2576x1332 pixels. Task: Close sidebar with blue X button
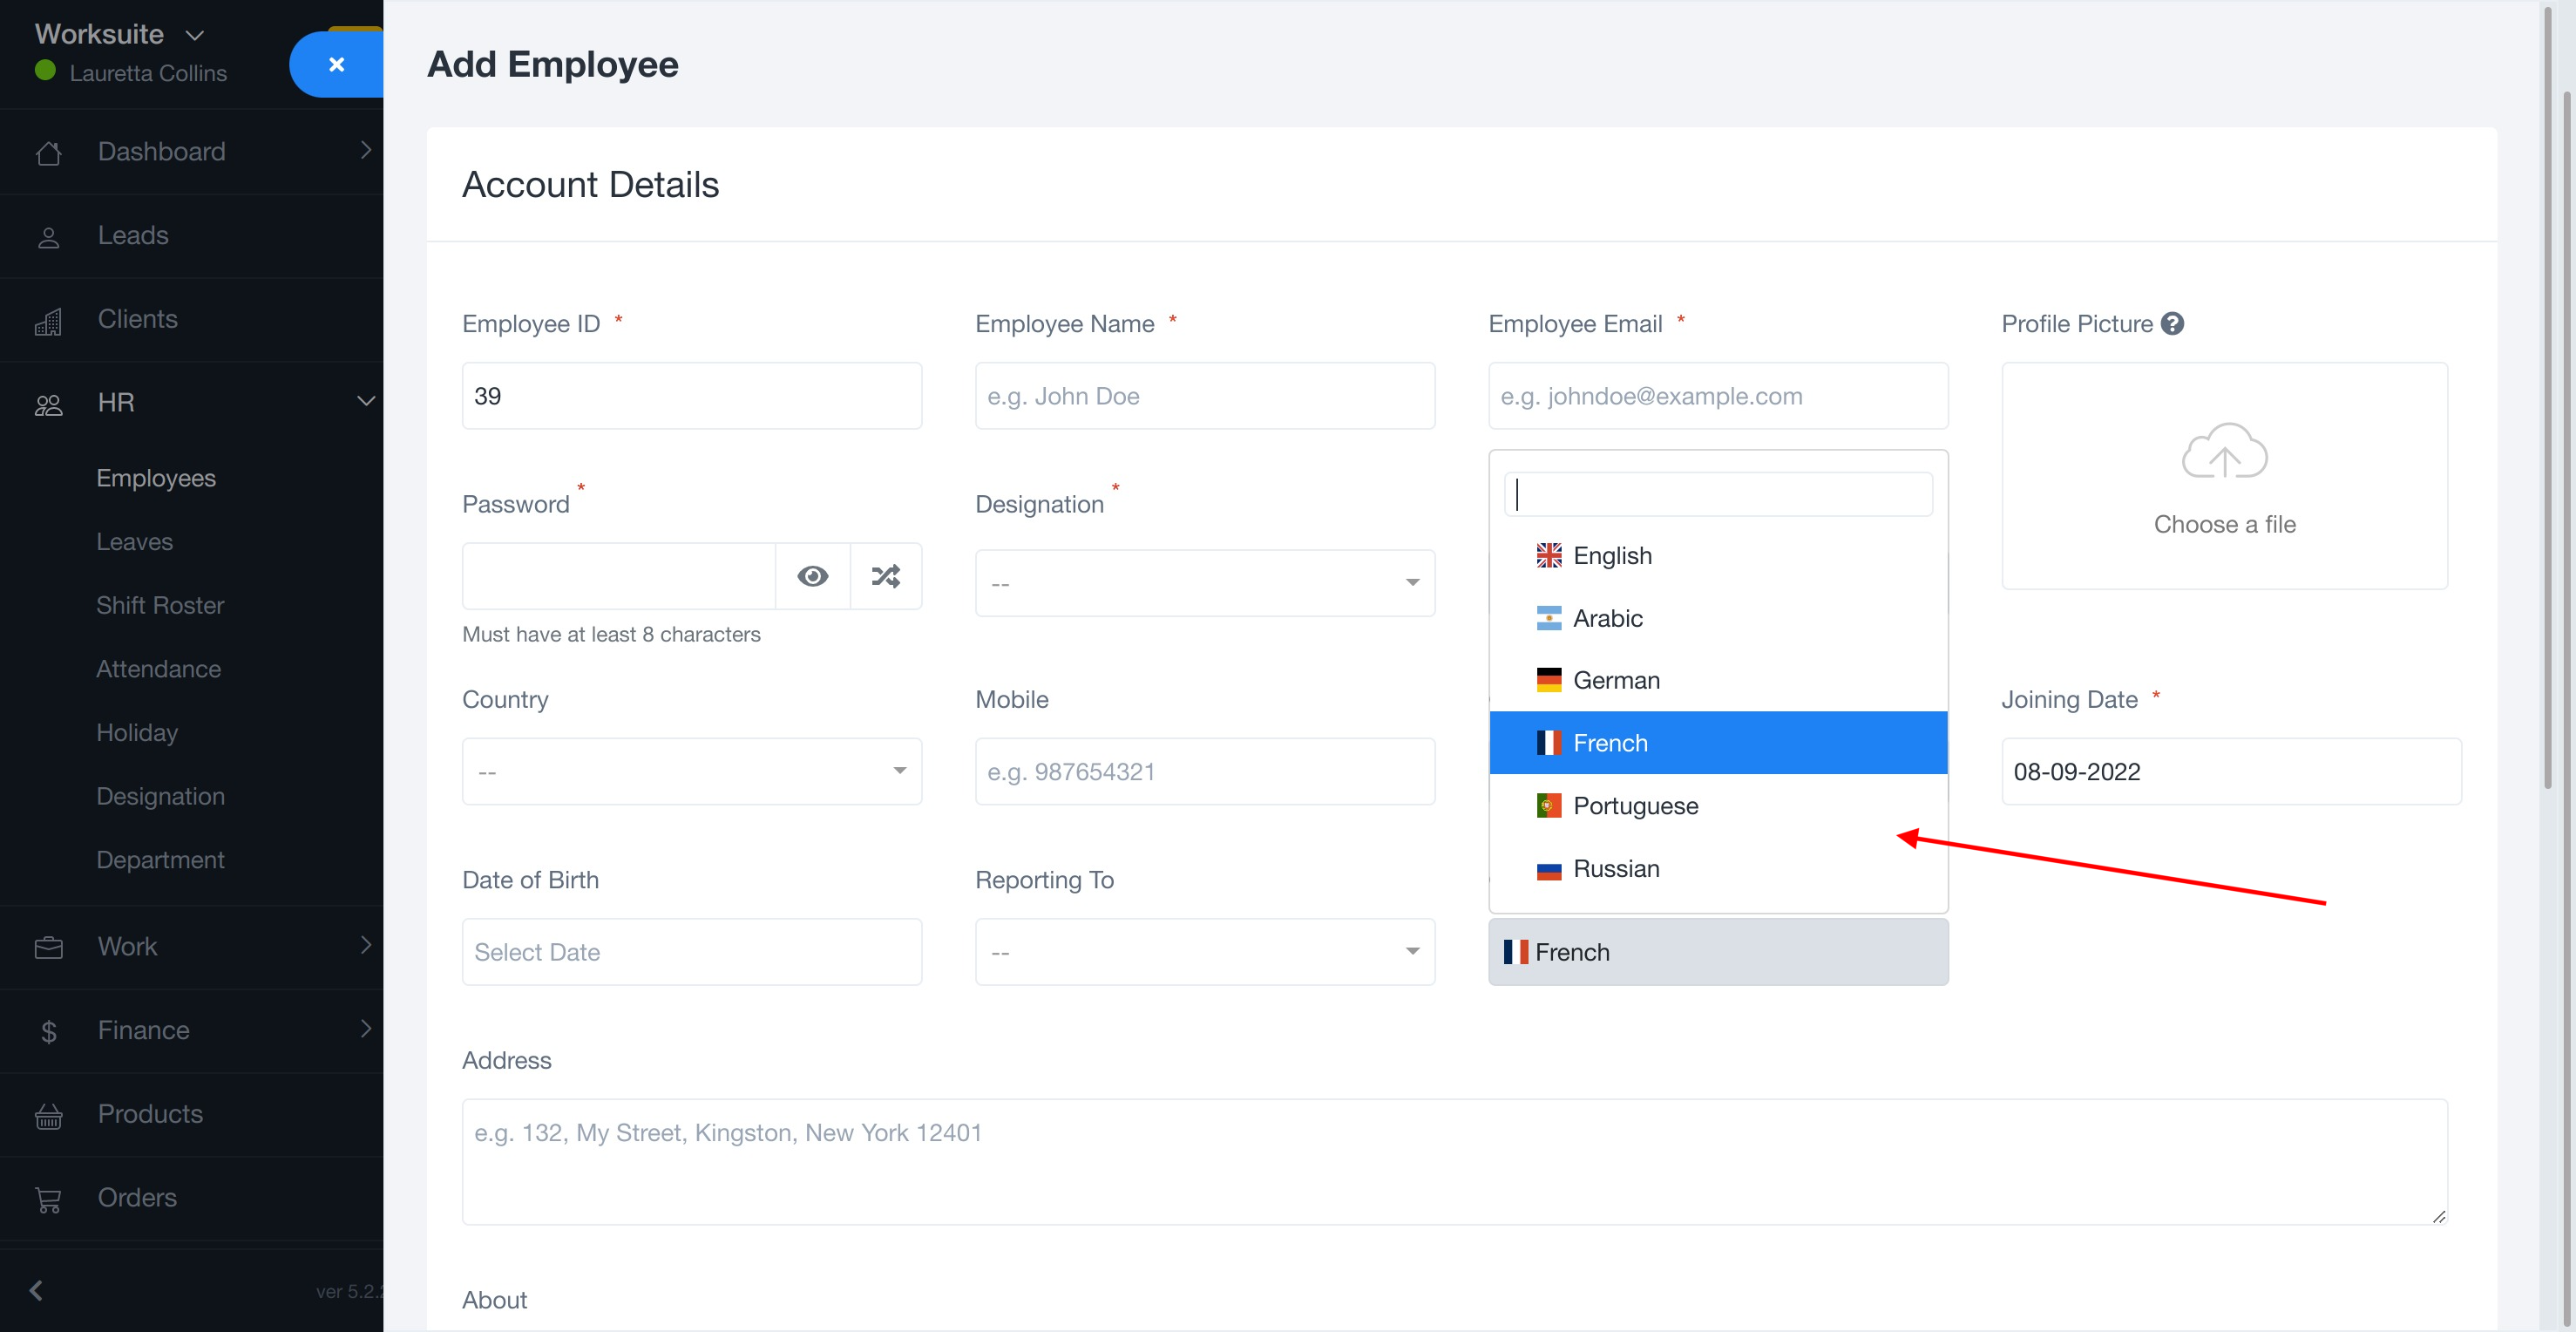point(336,65)
